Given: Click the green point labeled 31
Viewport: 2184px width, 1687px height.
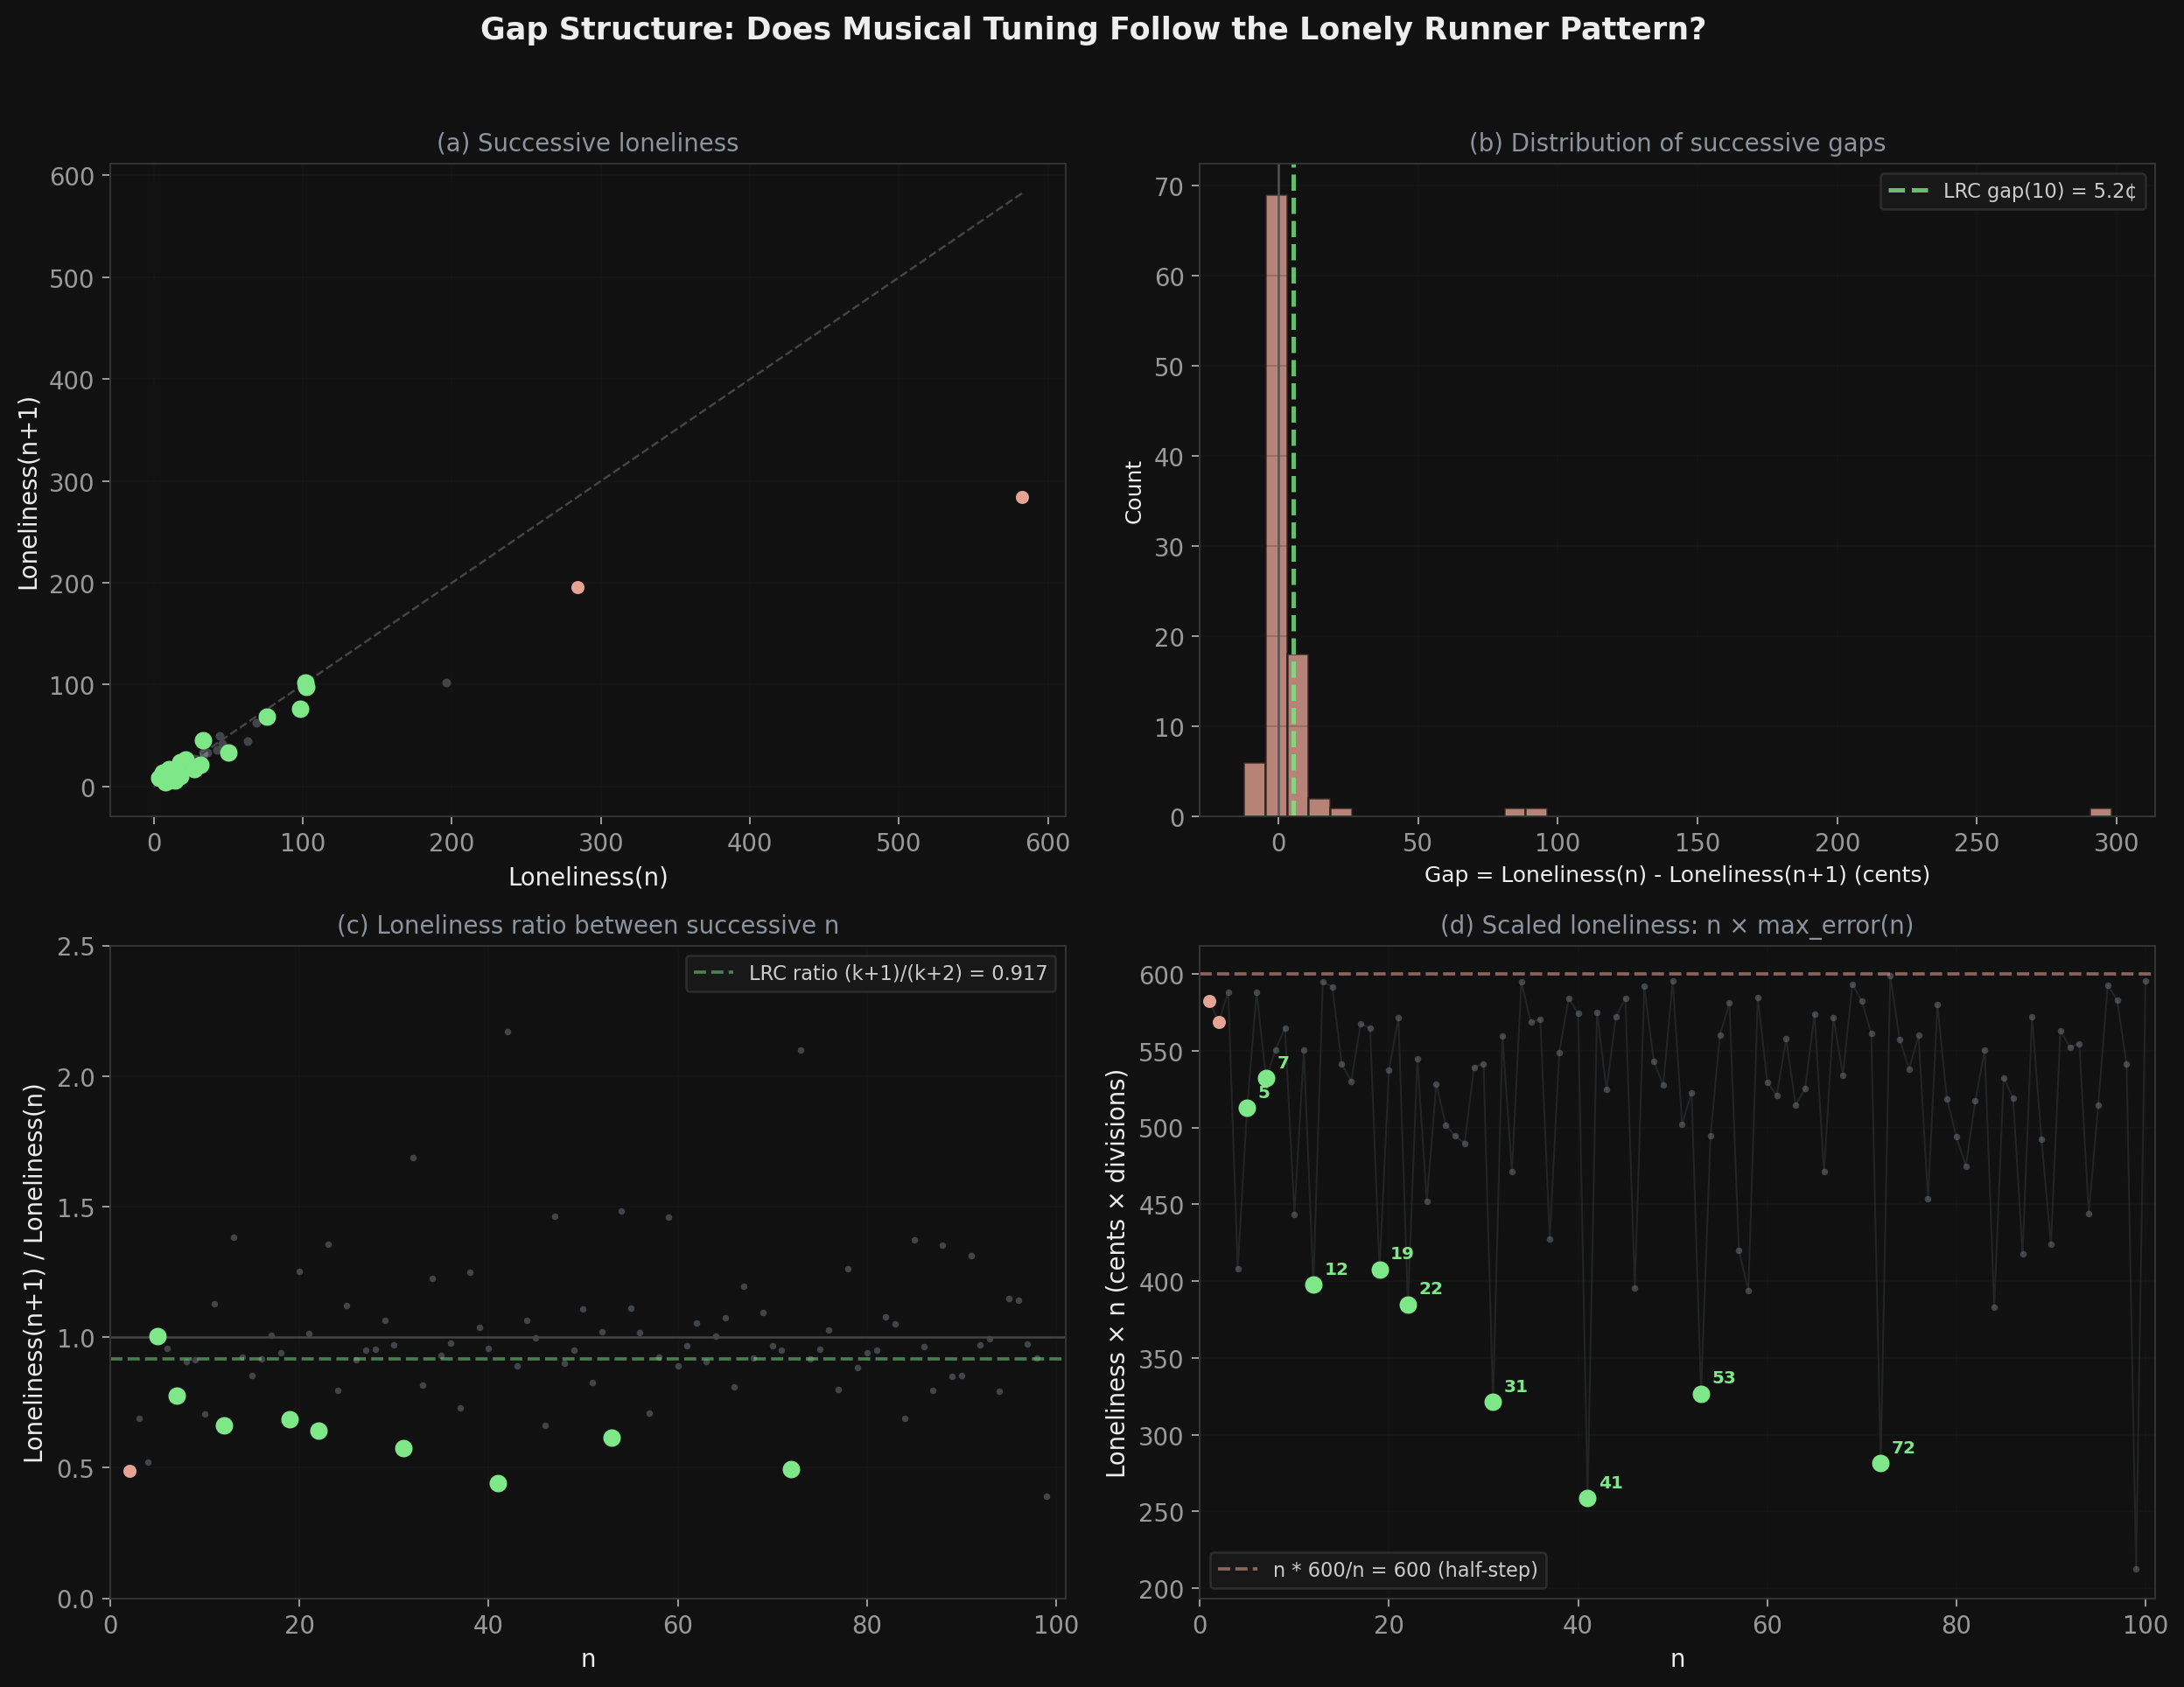Looking at the screenshot, I should click(x=1493, y=1402).
